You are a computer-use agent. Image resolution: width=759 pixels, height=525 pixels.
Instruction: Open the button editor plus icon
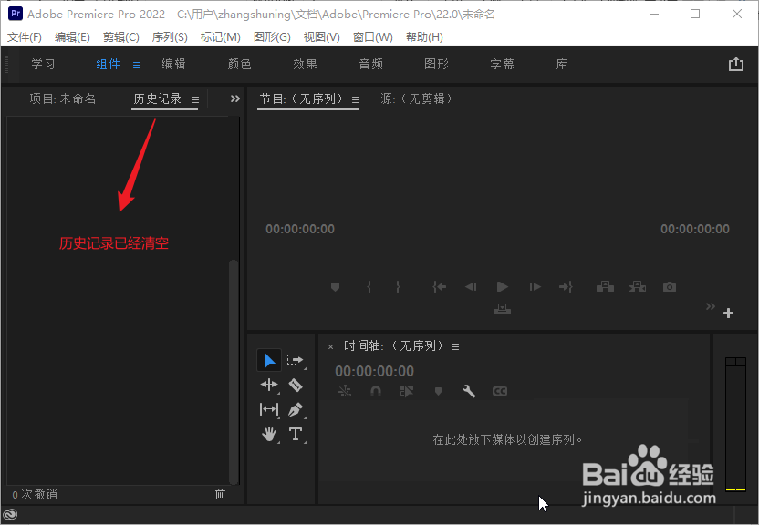point(728,314)
